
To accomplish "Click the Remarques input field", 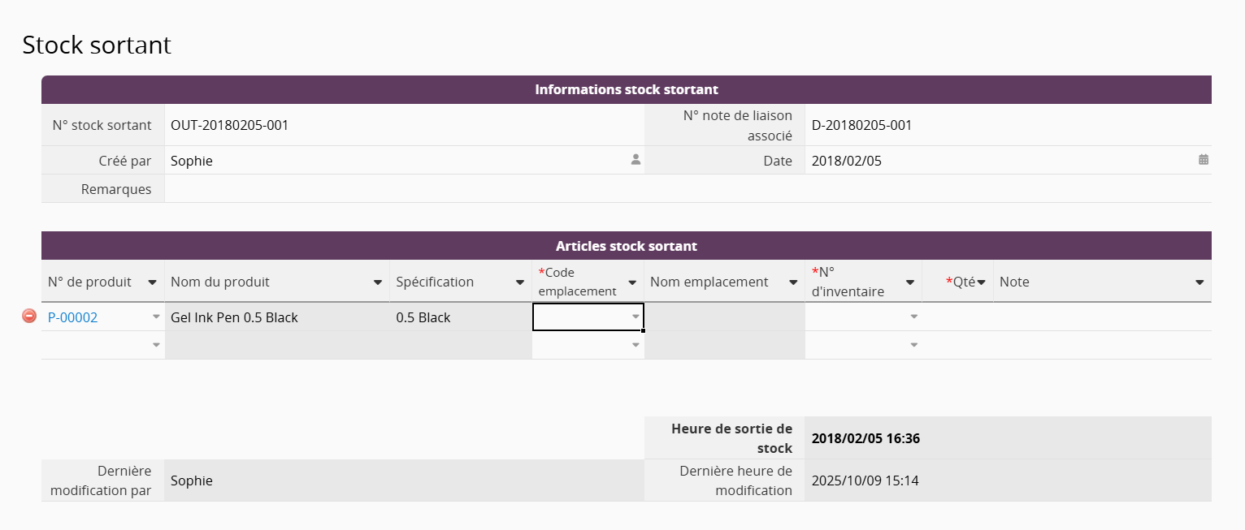I will click(687, 189).
